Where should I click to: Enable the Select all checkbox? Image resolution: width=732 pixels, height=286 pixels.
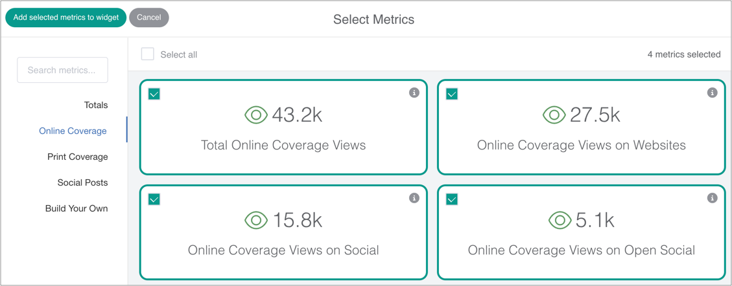click(x=148, y=54)
